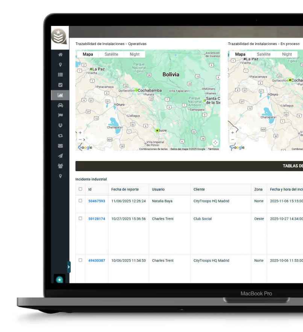Check the row checkbox for 49430387
Image resolution: width=303 pixels, height=332 pixels.
80,260
